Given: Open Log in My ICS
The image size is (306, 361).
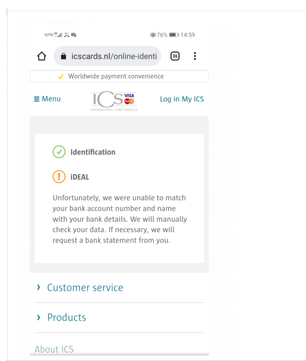Looking at the screenshot, I should coord(182,99).
